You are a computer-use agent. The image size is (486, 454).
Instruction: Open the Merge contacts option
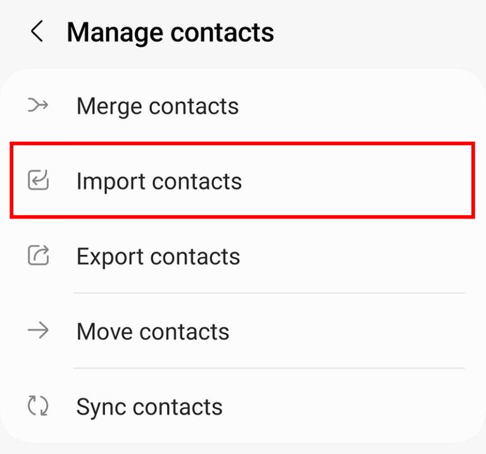pyautogui.click(x=158, y=106)
